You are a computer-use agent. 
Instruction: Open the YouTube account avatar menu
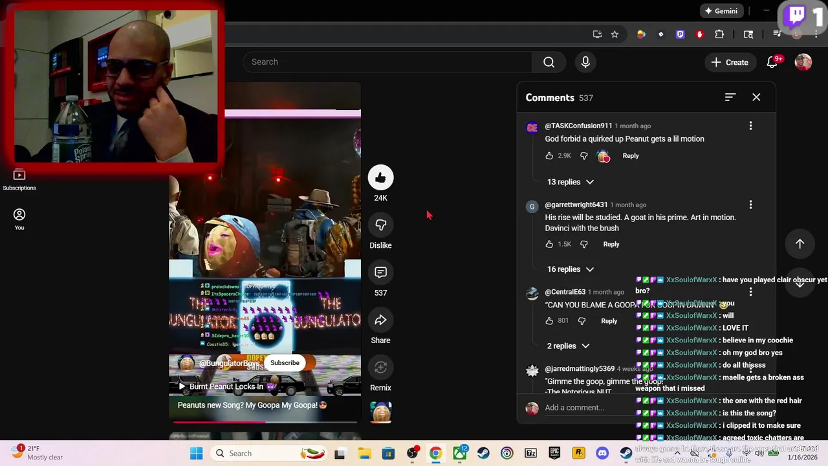click(x=803, y=62)
